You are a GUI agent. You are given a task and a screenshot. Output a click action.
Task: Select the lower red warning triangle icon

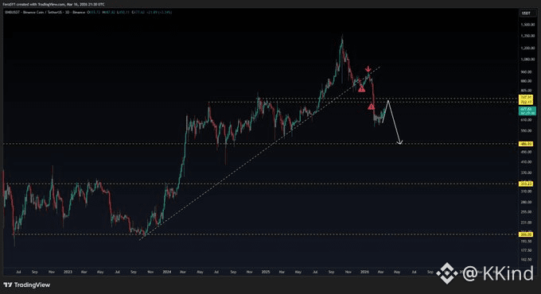tap(371, 106)
